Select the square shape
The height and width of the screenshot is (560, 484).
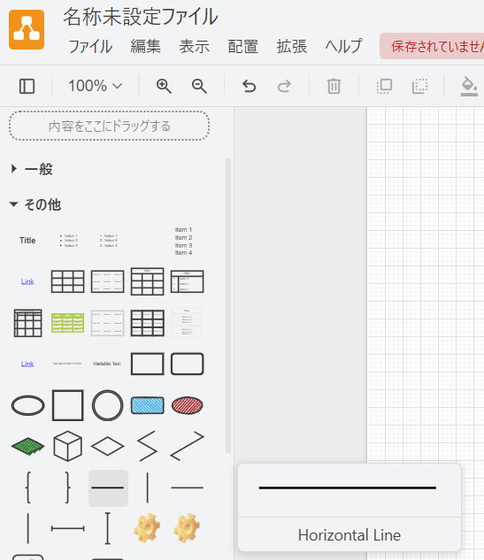(x=68, y=405)
